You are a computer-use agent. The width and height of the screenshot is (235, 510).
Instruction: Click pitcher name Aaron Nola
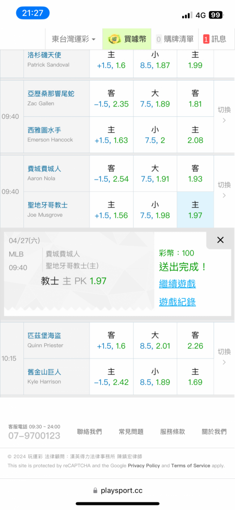[41, 178]
